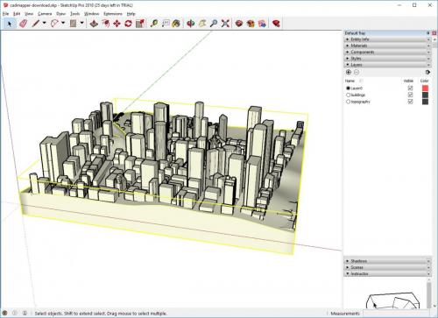Click the sign-in status bar icon

[25, 313]
